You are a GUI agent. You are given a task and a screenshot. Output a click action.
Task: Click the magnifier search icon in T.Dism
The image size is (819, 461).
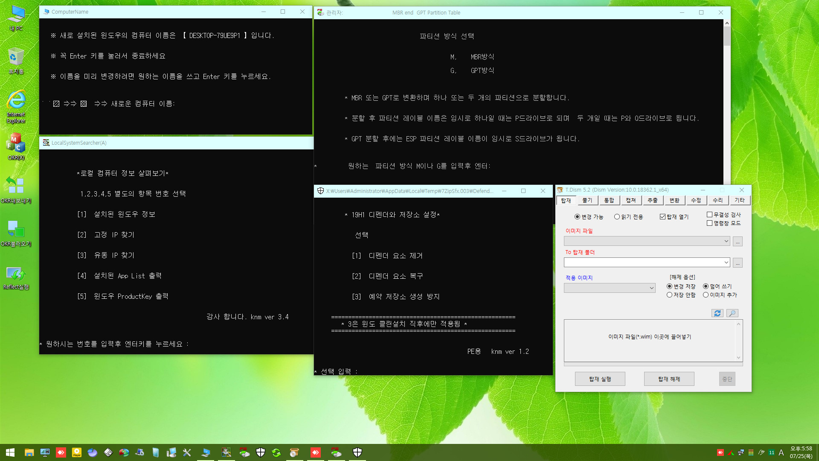tap(732, 313)
